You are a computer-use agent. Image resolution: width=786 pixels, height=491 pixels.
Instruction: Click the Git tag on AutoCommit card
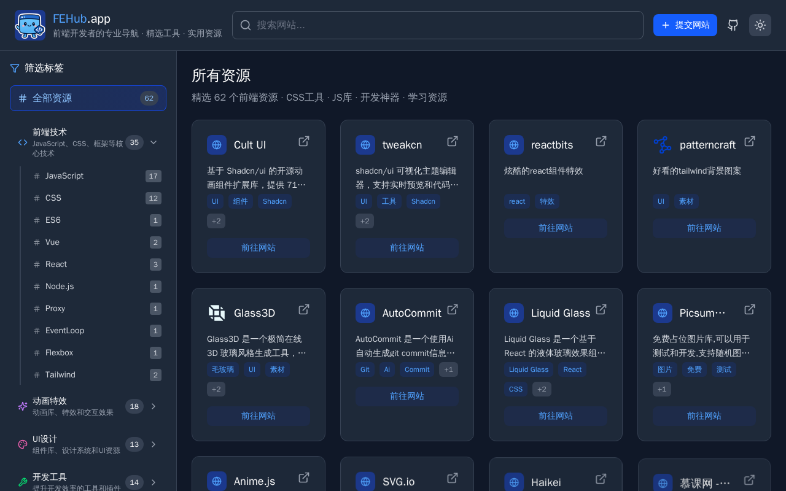pos(365,369)
